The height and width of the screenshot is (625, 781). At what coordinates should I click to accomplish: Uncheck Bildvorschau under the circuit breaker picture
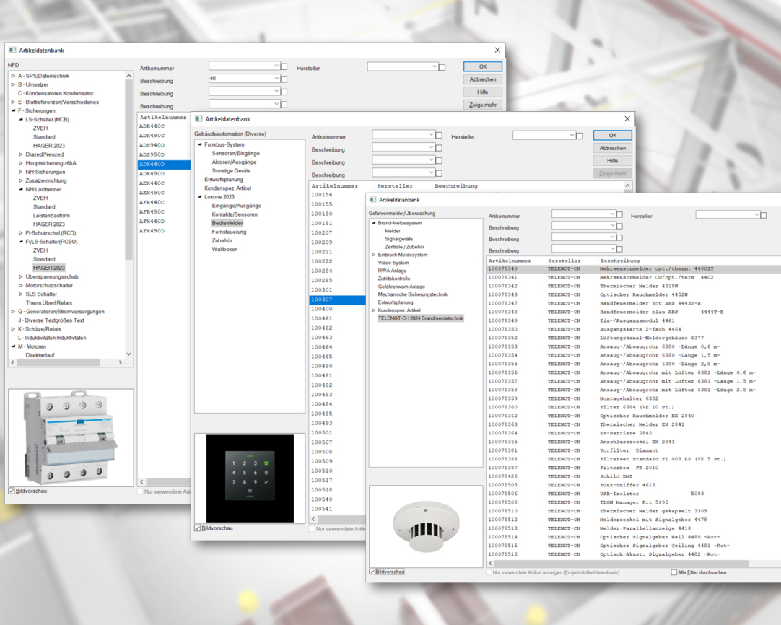click(x=12, y=491)
